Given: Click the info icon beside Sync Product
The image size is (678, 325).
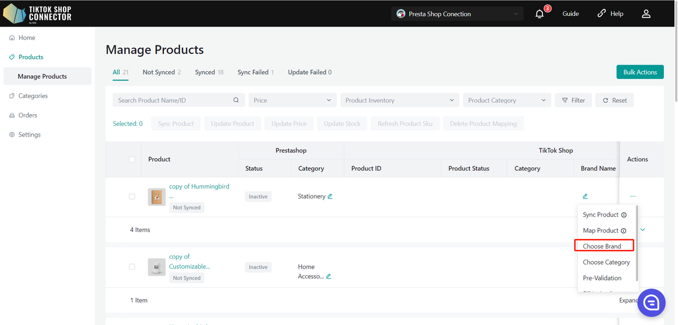Looking at the screenshot, I should click(x=624, y=215).
